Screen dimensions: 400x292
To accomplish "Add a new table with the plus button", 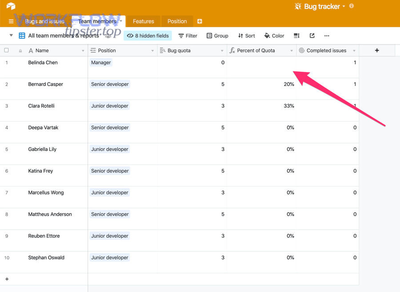I will [x=199, y=21].
